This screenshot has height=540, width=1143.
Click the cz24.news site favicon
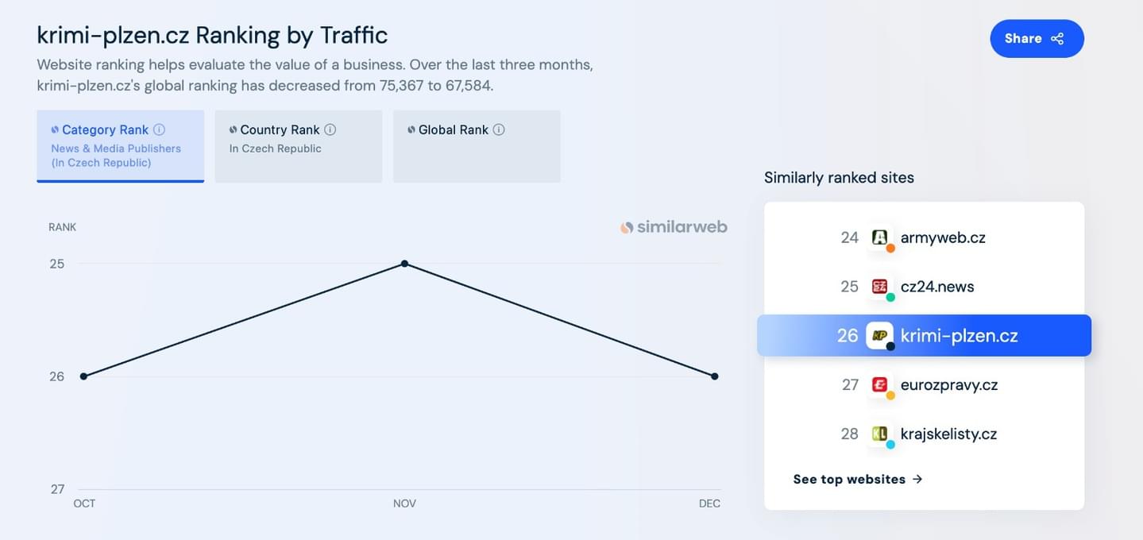879,287
